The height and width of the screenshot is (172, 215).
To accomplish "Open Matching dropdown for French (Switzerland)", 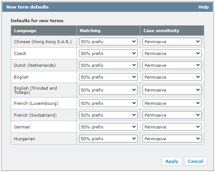I will pos(108,115).
